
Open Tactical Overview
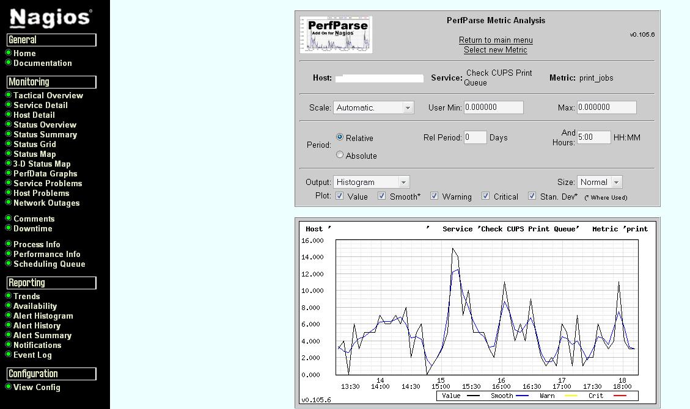tap(48, 95)
